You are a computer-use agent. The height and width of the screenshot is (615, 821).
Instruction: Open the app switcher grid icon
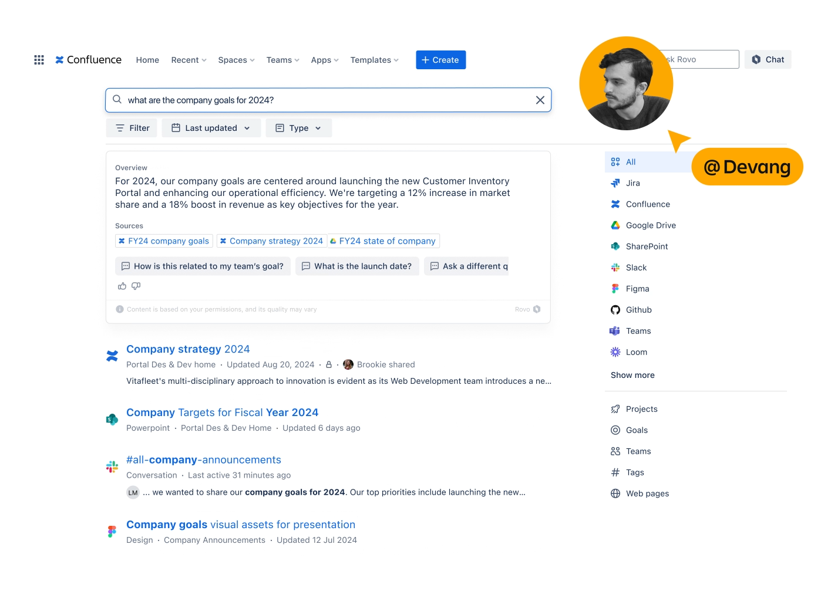click(39, 60)
